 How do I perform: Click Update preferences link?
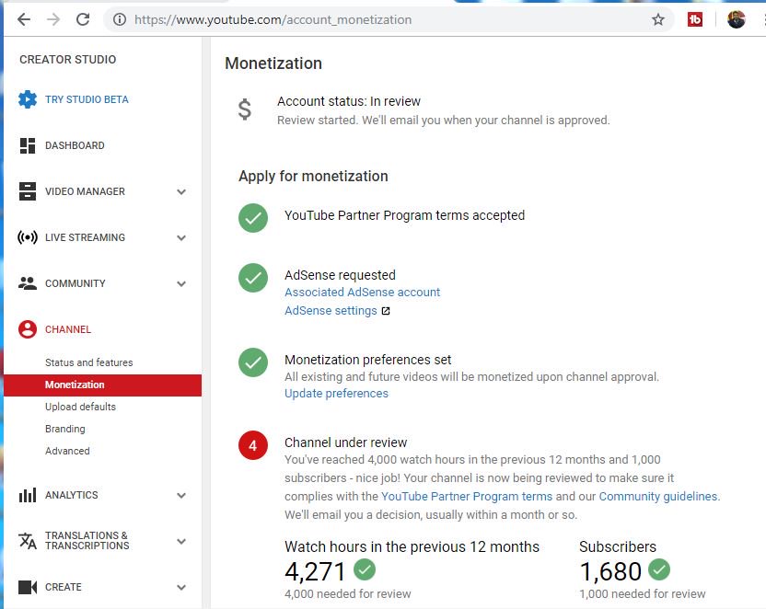(336, 394)
